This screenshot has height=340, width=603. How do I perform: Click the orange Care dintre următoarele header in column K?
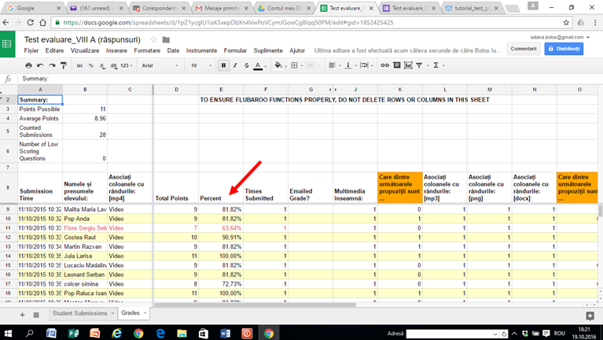pyautogui.click(x=400, y=188)
